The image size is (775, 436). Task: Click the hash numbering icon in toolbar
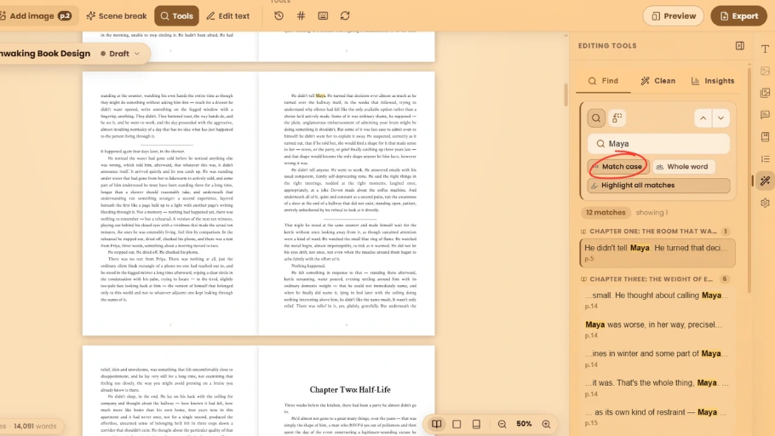point(301,16)
